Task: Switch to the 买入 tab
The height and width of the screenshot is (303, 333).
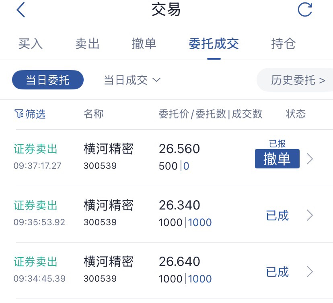Action: (x=31, y=44)
